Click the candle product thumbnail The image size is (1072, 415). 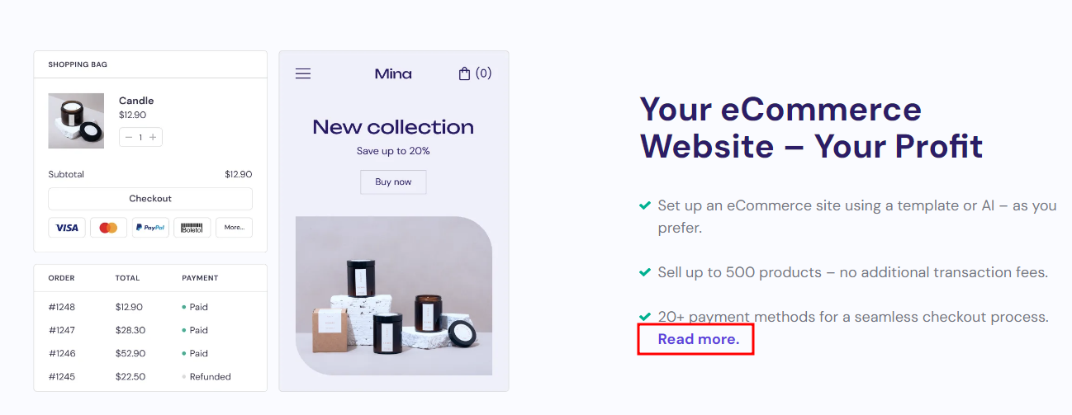click(x=76, y=120)
